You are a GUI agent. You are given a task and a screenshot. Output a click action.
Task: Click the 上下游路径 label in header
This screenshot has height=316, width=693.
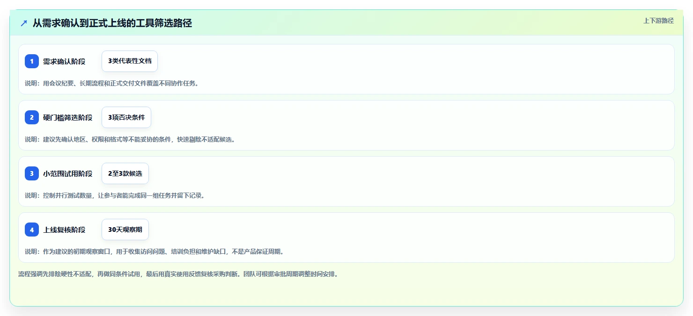[x=658, y=21]
